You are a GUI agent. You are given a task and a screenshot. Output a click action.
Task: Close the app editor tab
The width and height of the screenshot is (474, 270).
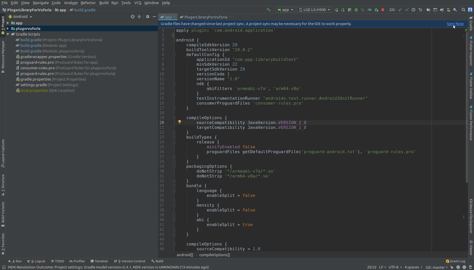[x=175, y=17]
